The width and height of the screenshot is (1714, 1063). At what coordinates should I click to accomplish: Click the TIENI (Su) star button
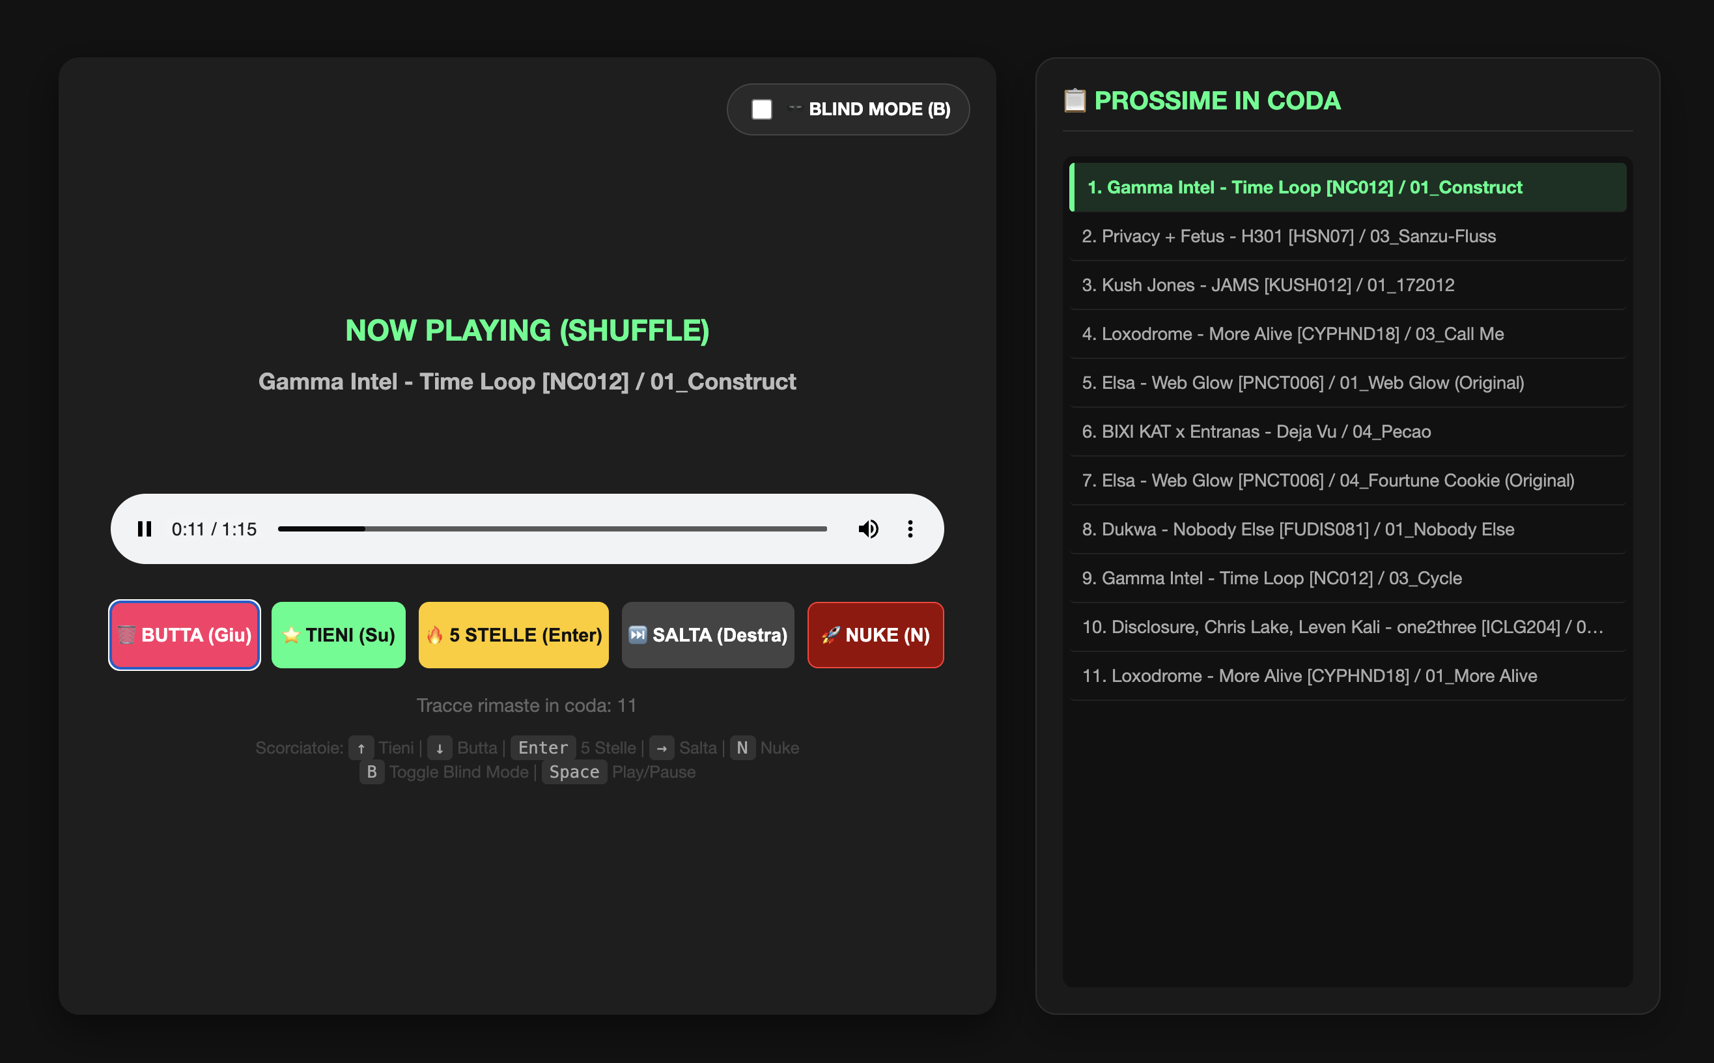(x=339, y=635)
